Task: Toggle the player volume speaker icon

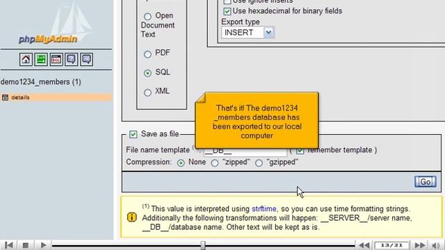Action: (436, 245)
